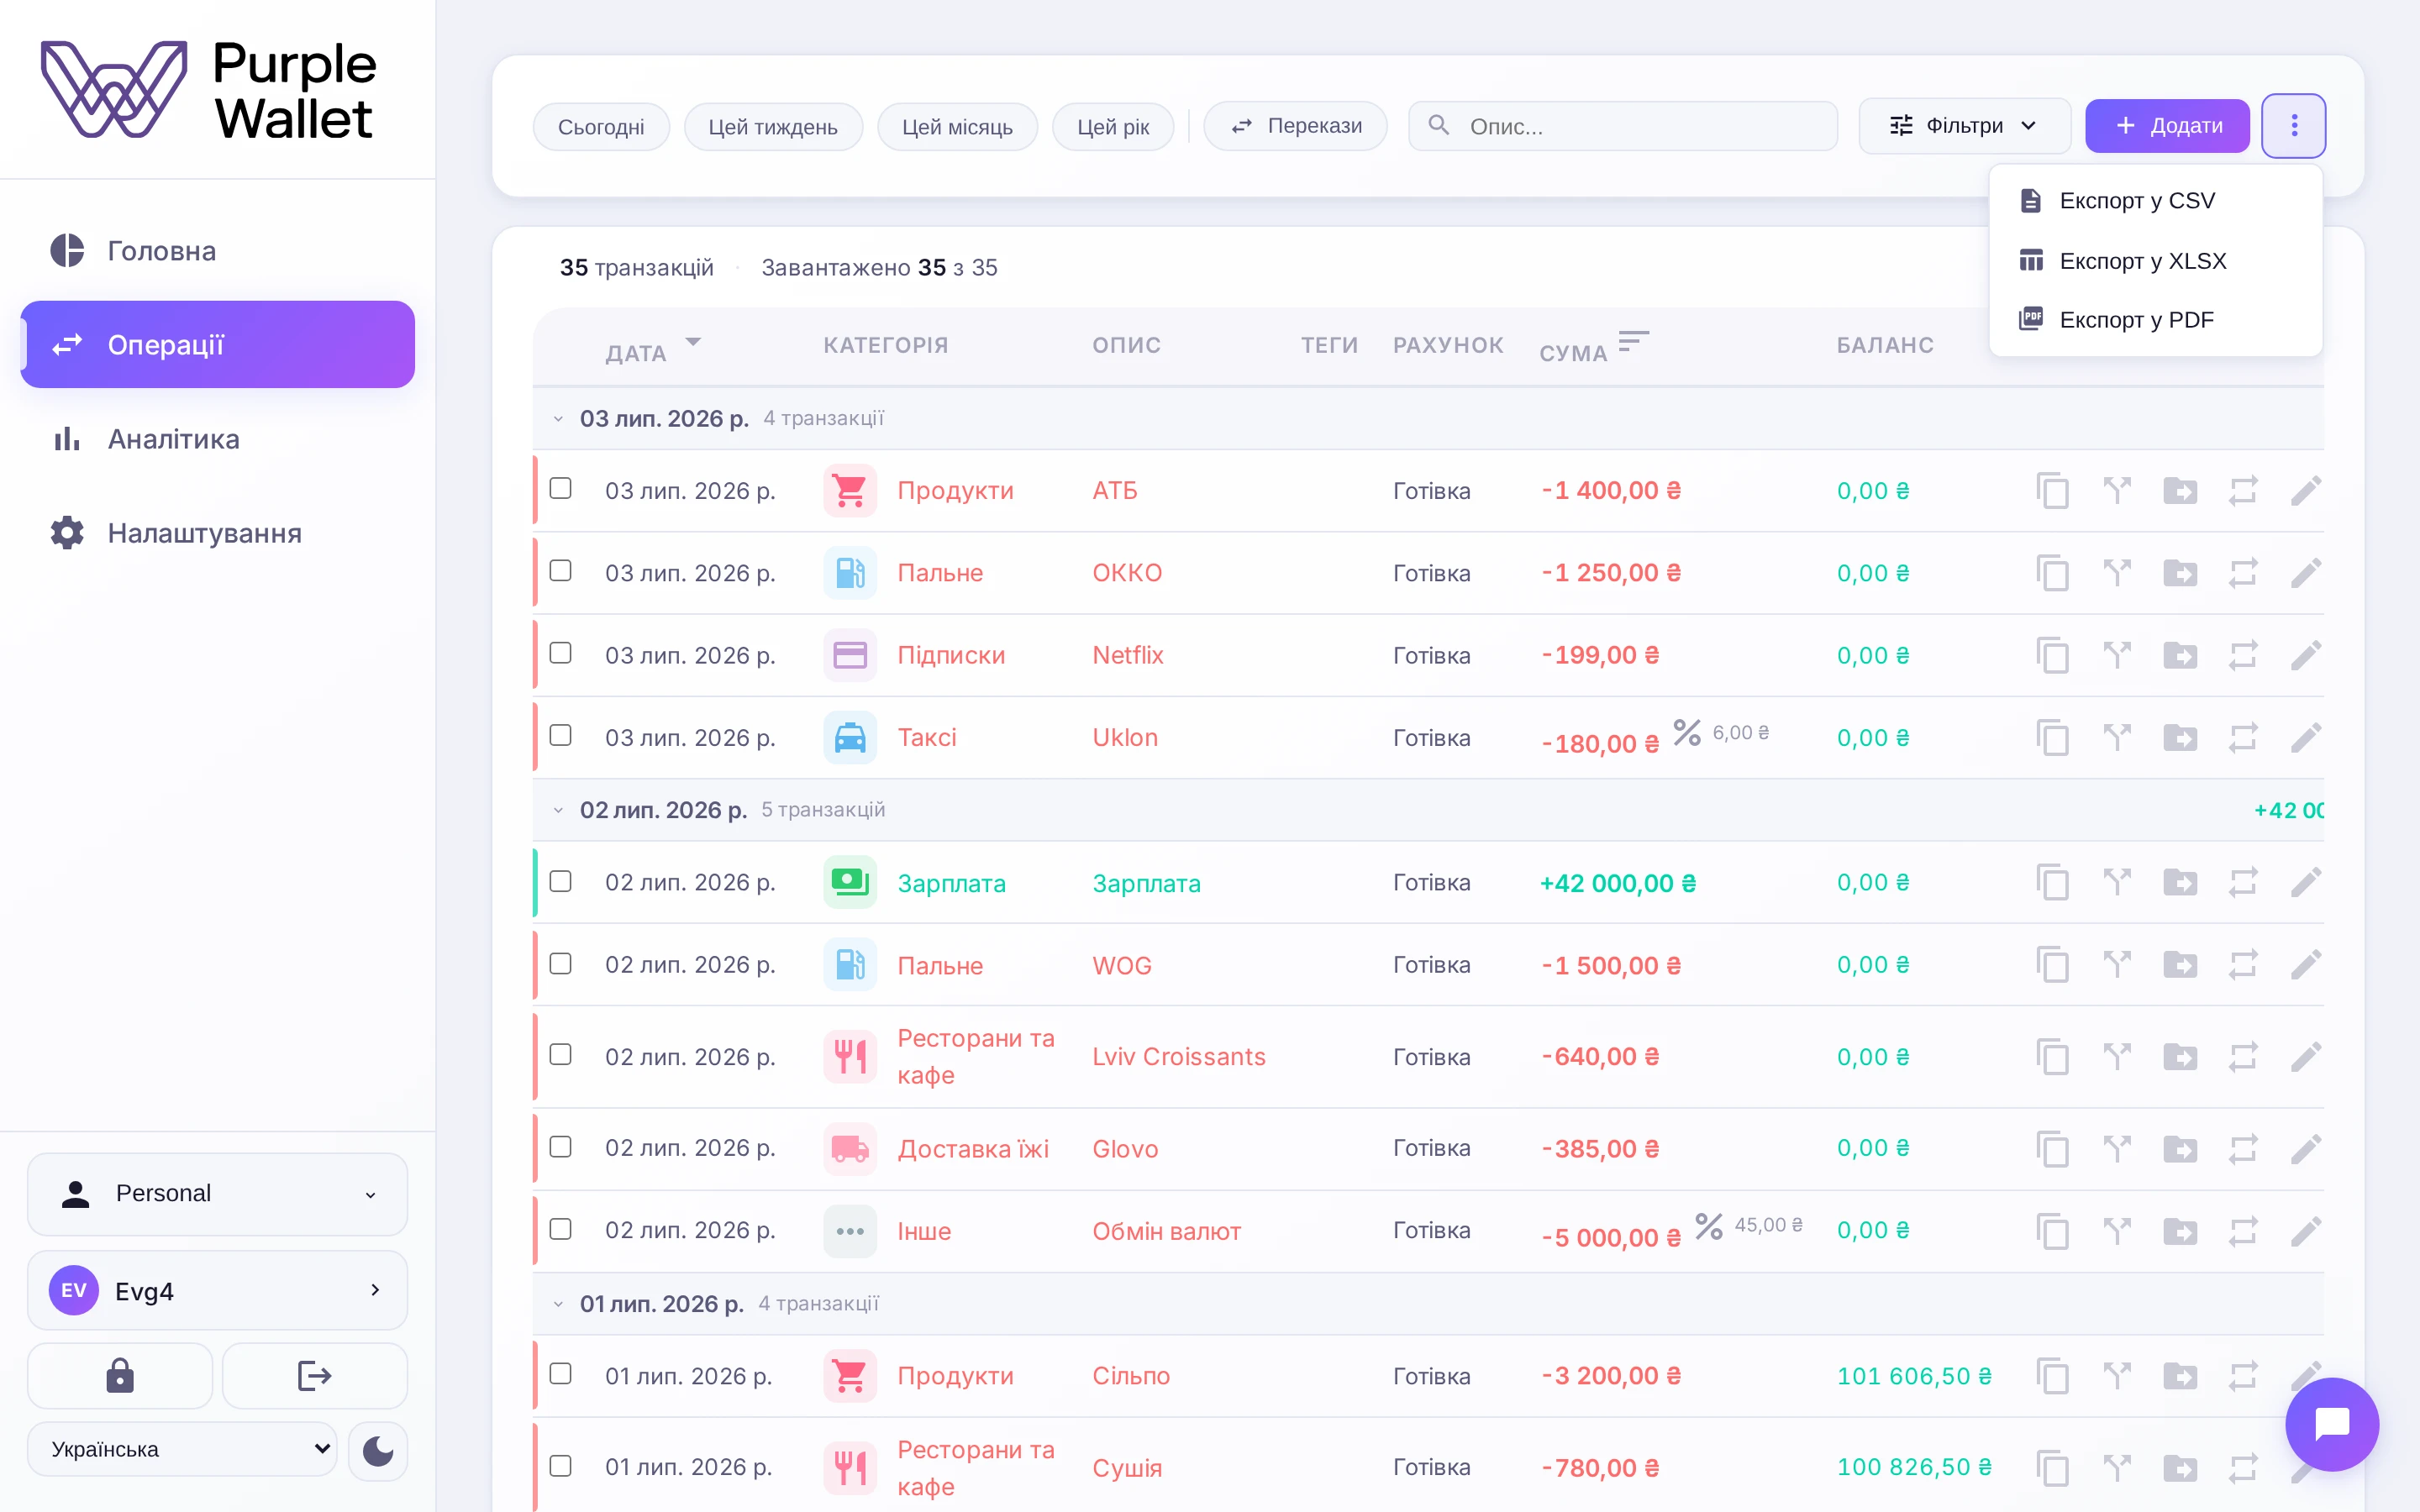Apply the Цей місяць date filter
Viewport: 2420px width, 1512px height.
click(957, 127)
